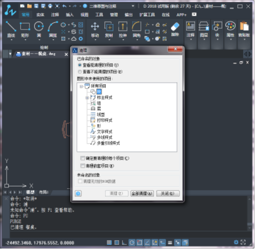Select the Line (直线) drawing tool

(x=11, y=29)
